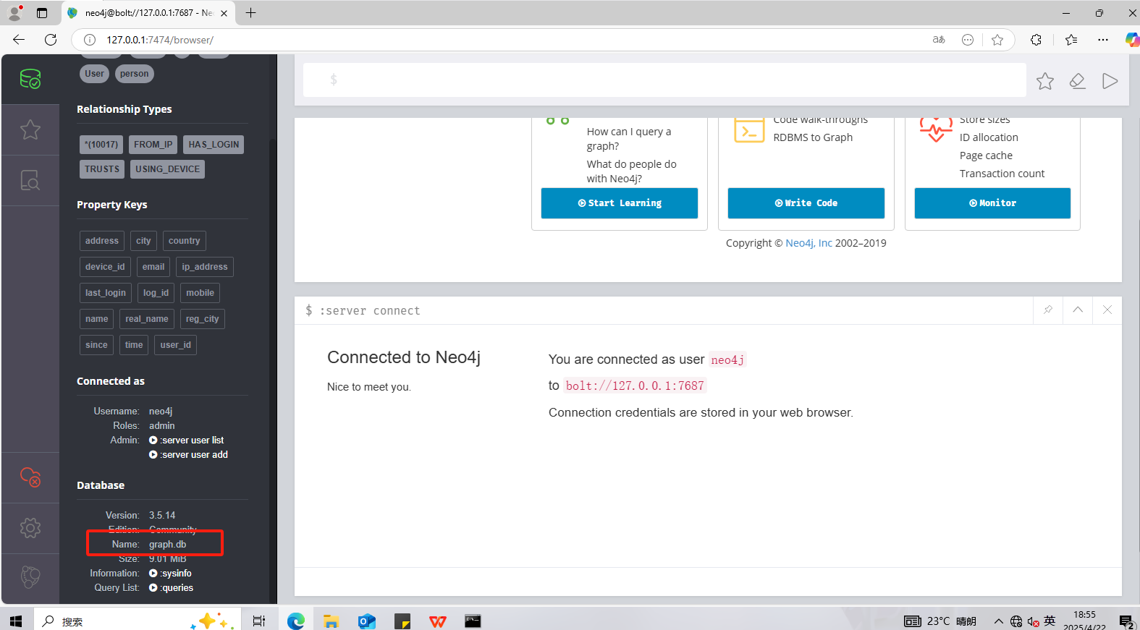The width and height of the screenshot is (1140, 630).
Task: Add this page to browser favorites
Action: point(997,40)
